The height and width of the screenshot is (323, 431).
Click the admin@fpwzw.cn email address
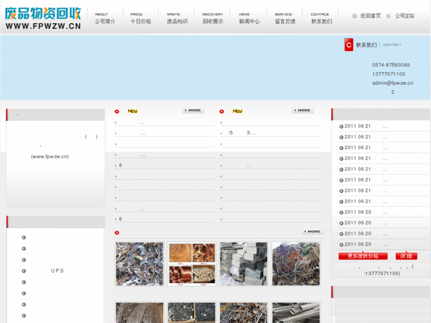point(392,83)
